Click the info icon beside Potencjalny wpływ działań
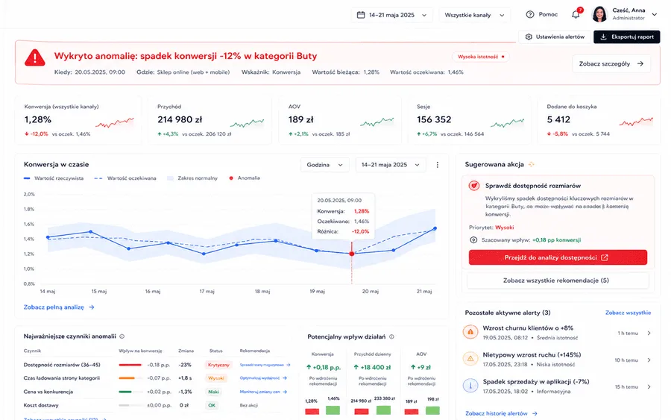The image size is (671, 420). (x=391, y=337)
